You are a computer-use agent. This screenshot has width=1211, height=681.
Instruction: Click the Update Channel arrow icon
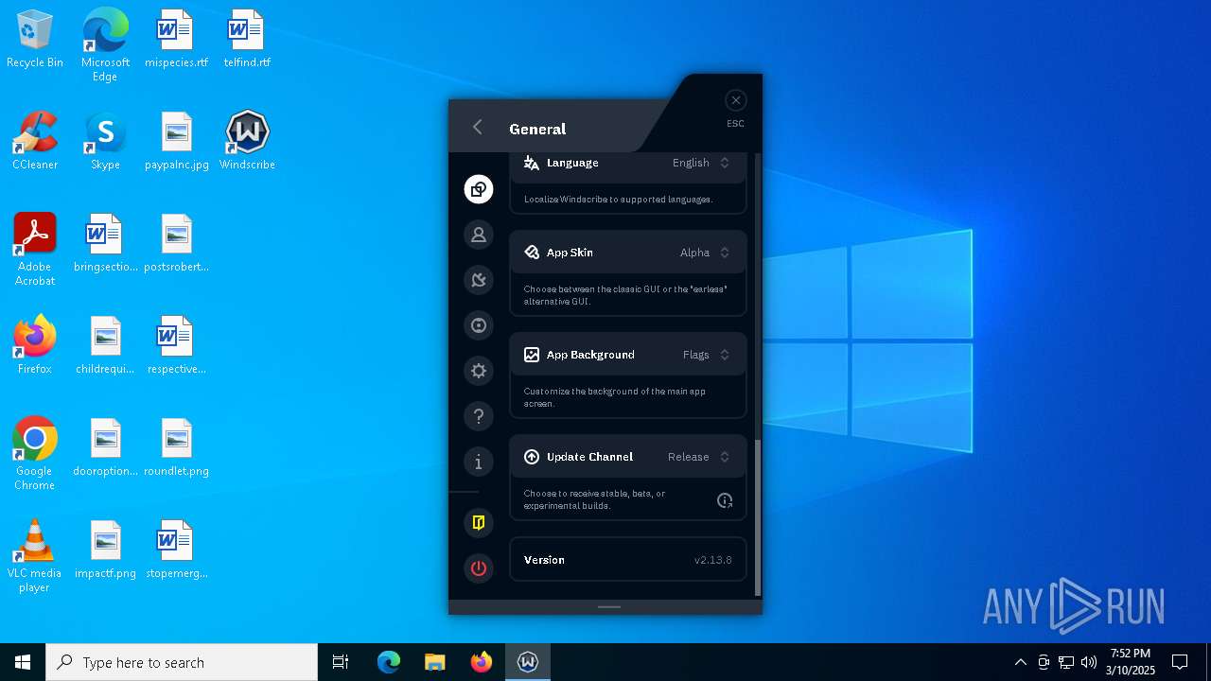click(x=532, y=457)
